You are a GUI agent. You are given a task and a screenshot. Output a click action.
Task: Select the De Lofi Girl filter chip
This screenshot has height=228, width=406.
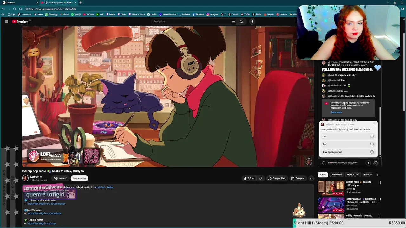[336, 174]
